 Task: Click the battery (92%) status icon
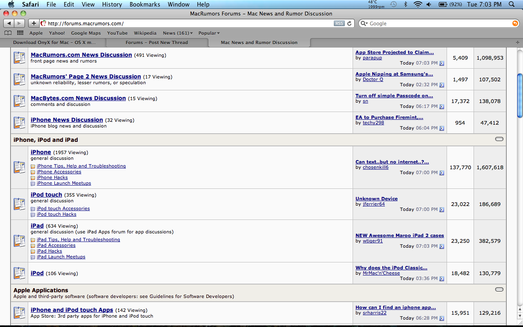pos(450,4)
